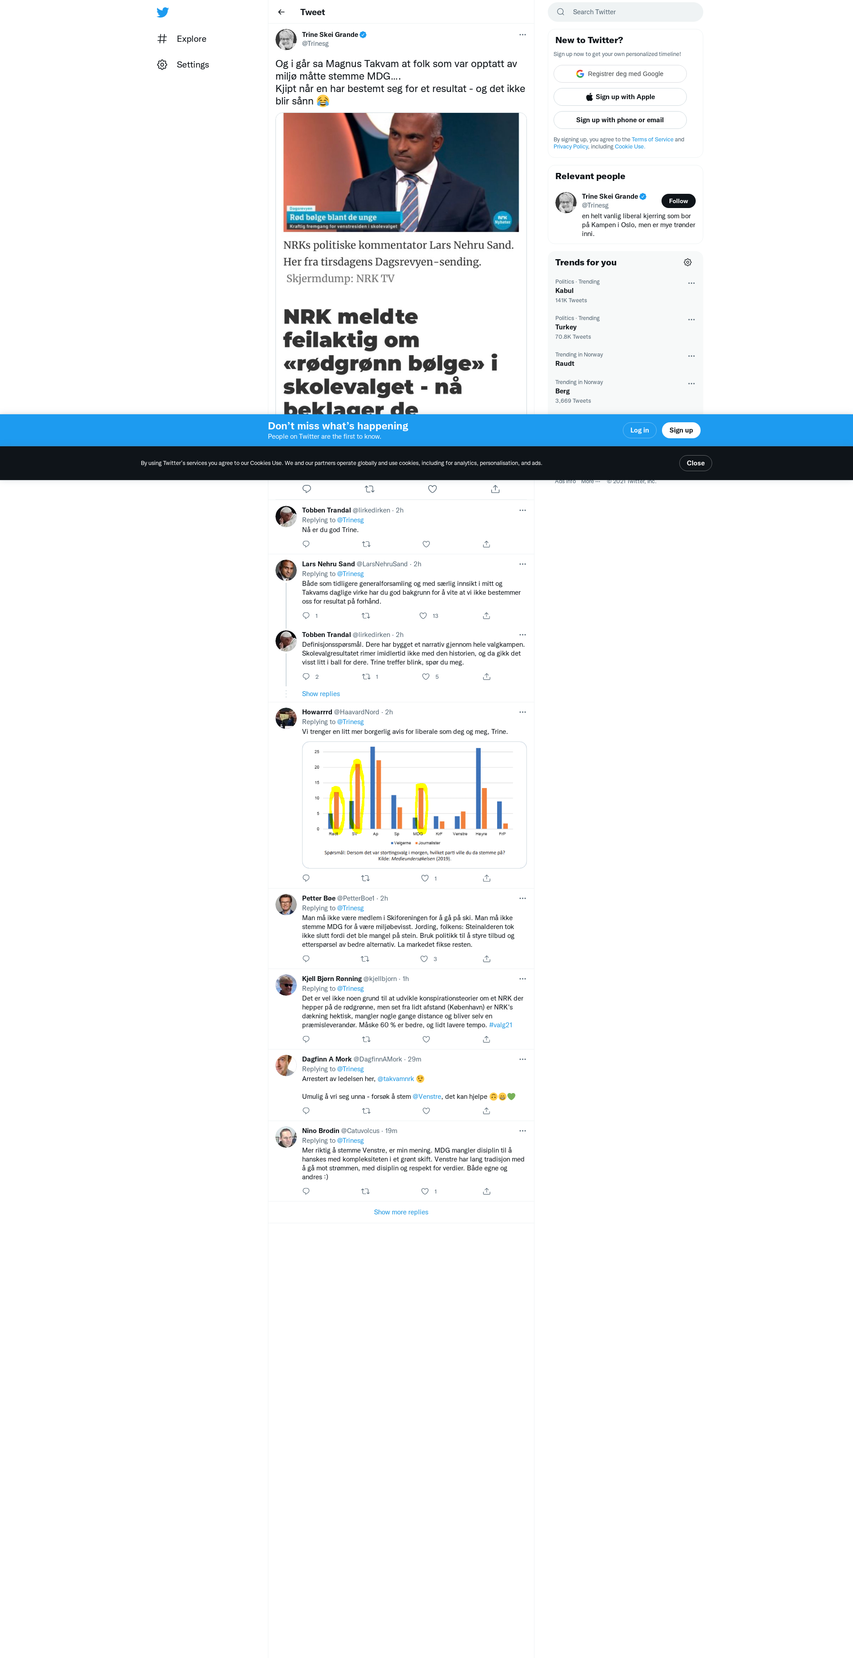The width and height of the screenshot is (853, 1658).
Task: Share Lars Nehru Sand's reply
Action: click(486, 615)
